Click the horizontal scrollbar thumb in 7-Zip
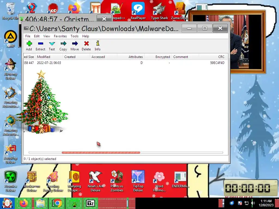Screen dimensions: 279x209 click(x=101, y=152)
